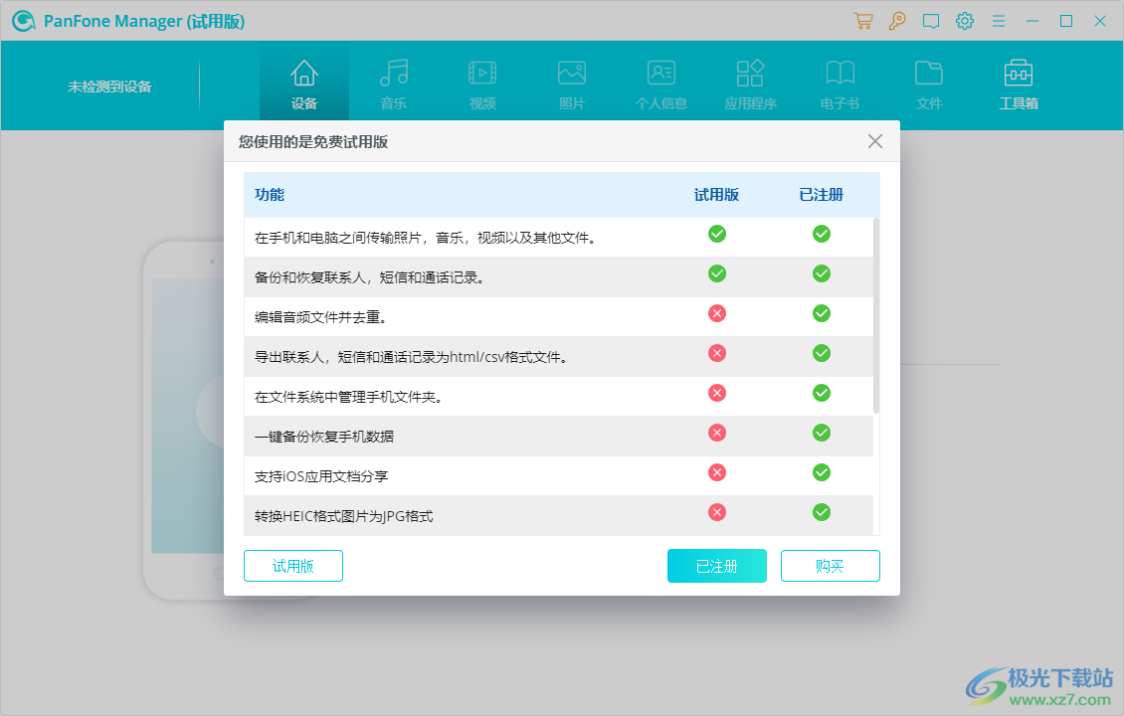Select text 支持iOS应用文档分享
Image resolution: width=1124 pixels, height=716 pixels.
(321, 476)
